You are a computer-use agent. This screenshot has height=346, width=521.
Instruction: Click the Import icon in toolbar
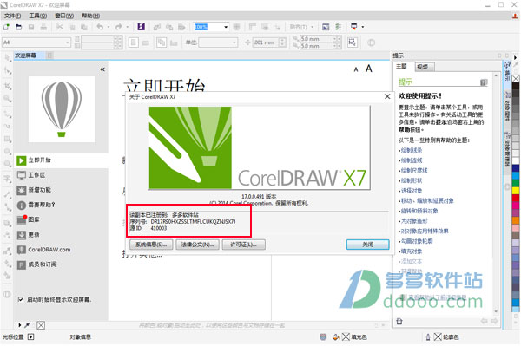[x=157, y=27]
